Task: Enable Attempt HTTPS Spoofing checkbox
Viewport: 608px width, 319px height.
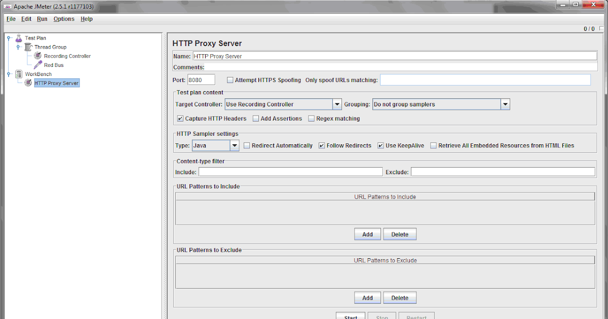Action: pyautogui.click(x=230, y=80)
